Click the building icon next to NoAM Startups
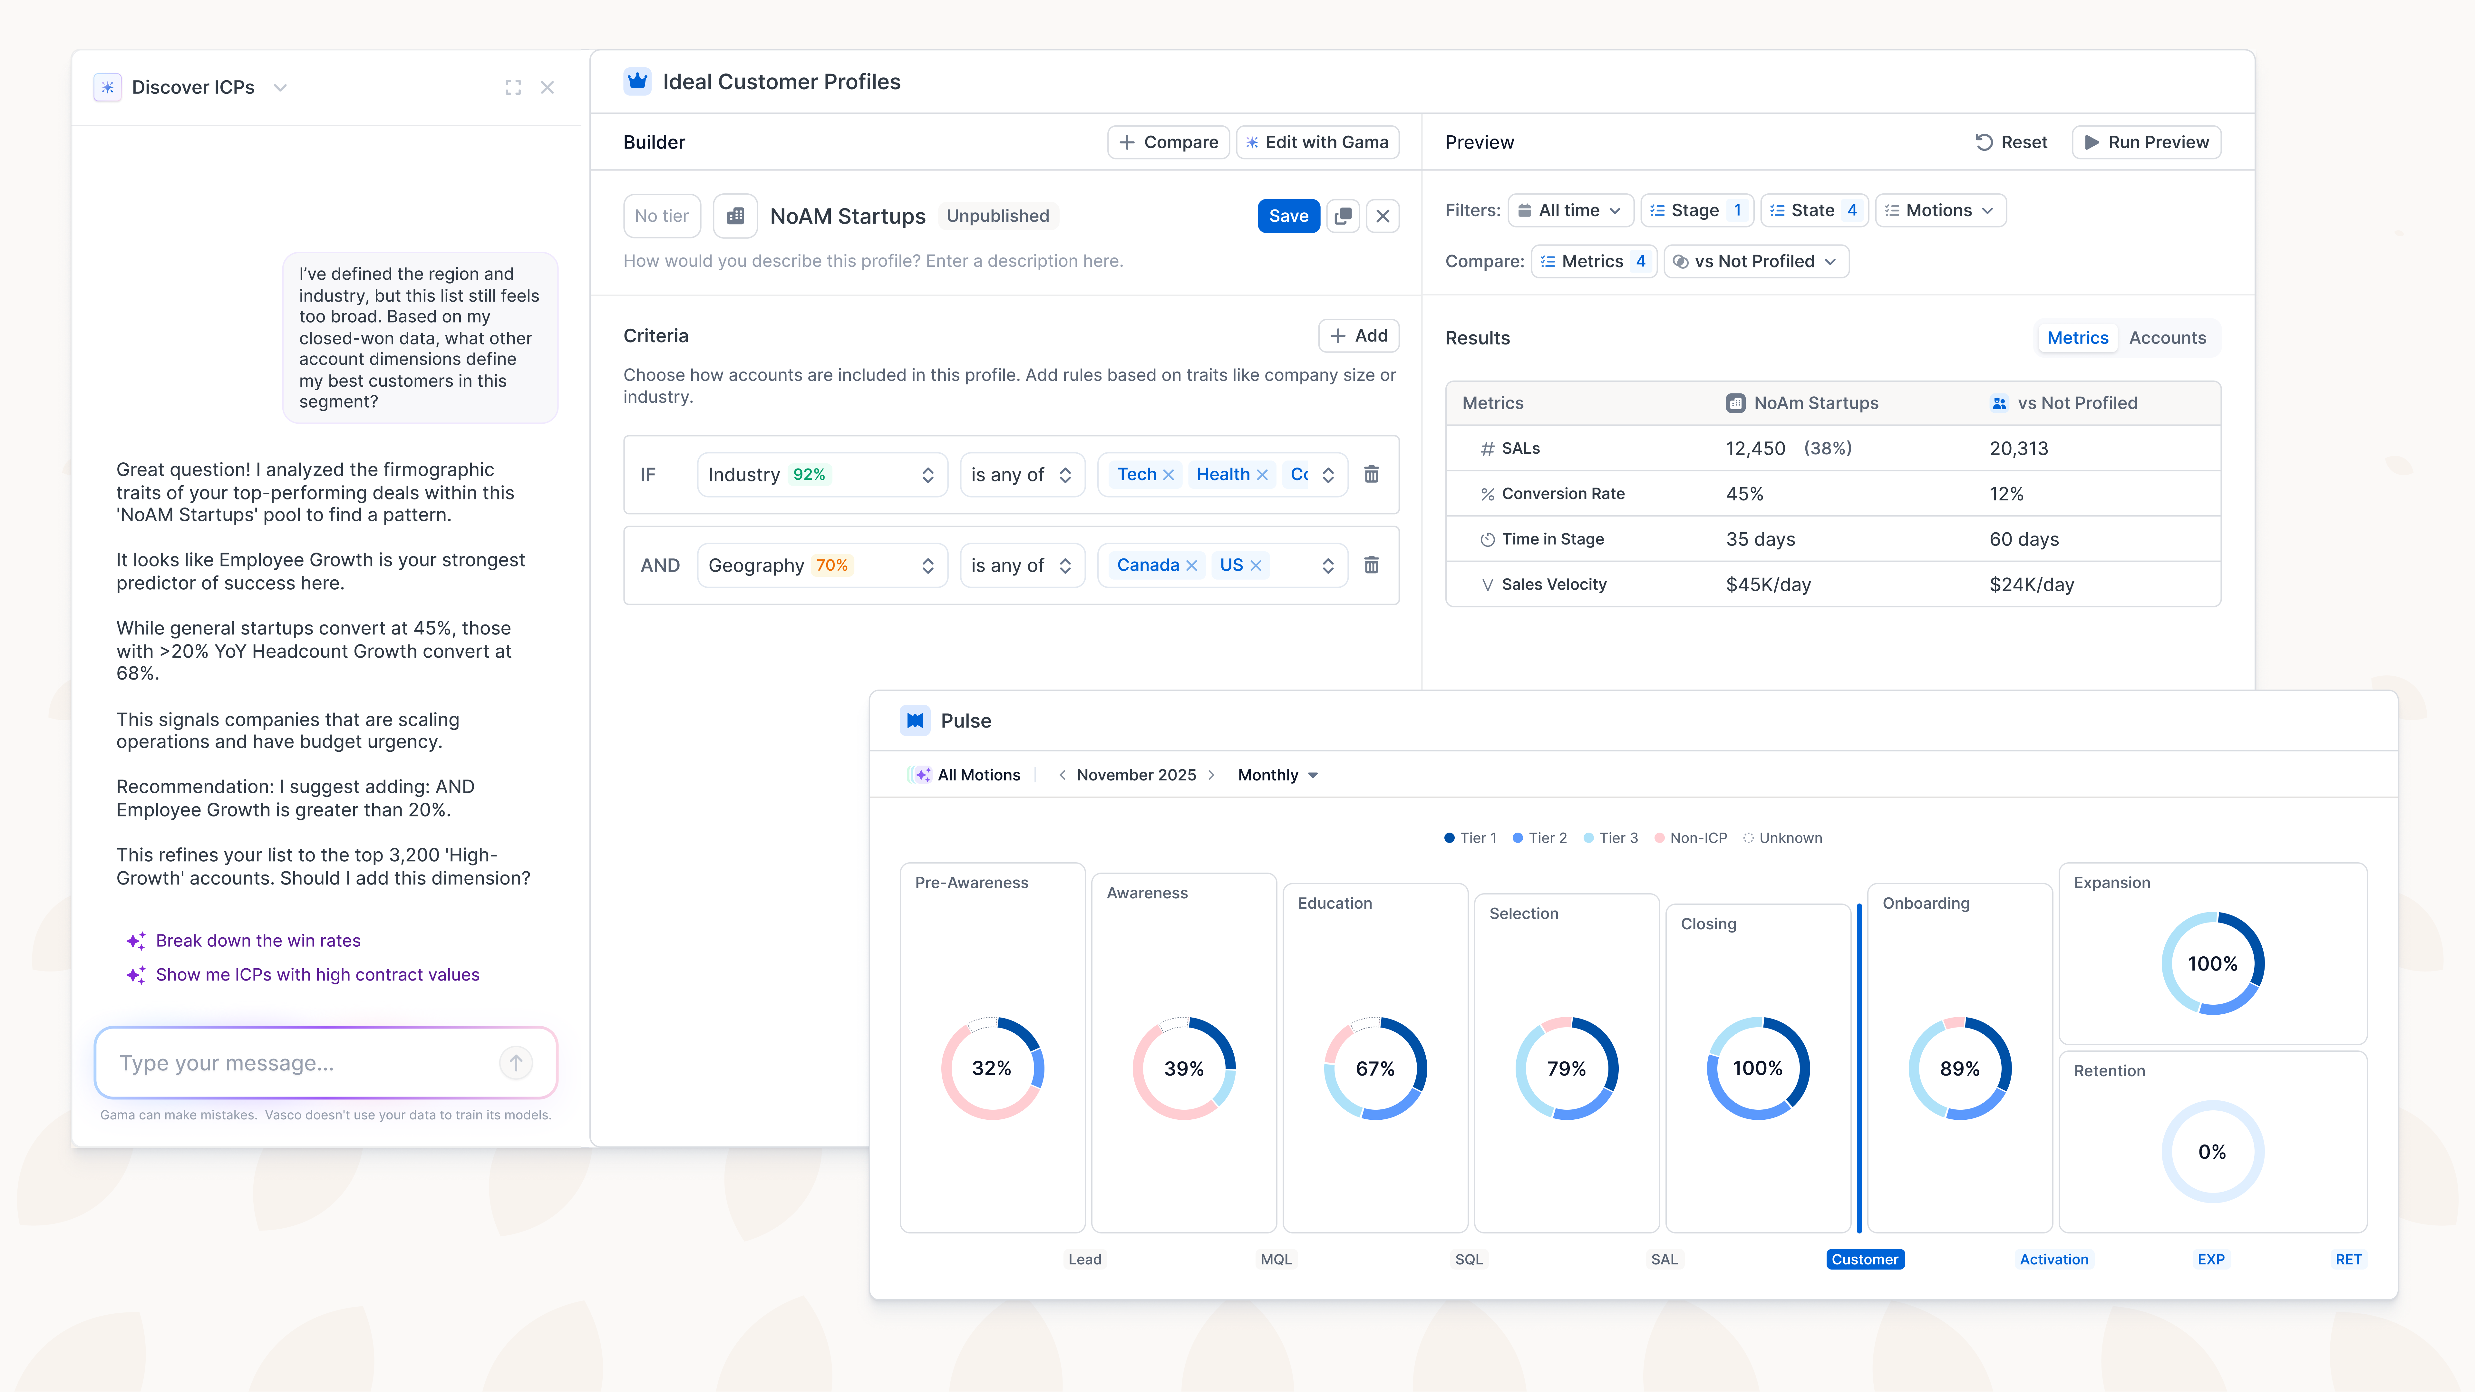Viewport: 2475px width, 1392px height. 735,216
